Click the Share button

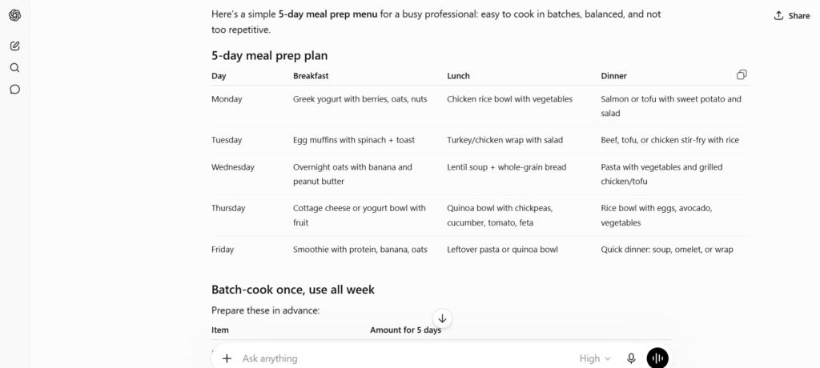[792, 16]
